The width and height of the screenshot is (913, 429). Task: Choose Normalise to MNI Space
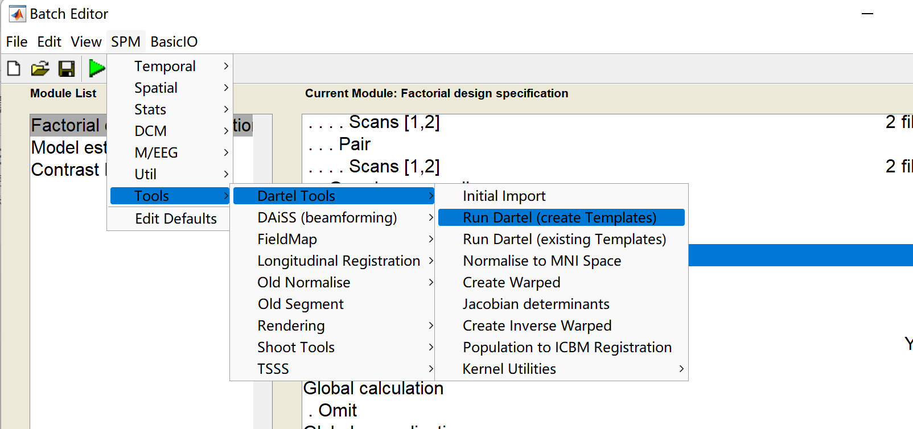click(x=561, y=261)
